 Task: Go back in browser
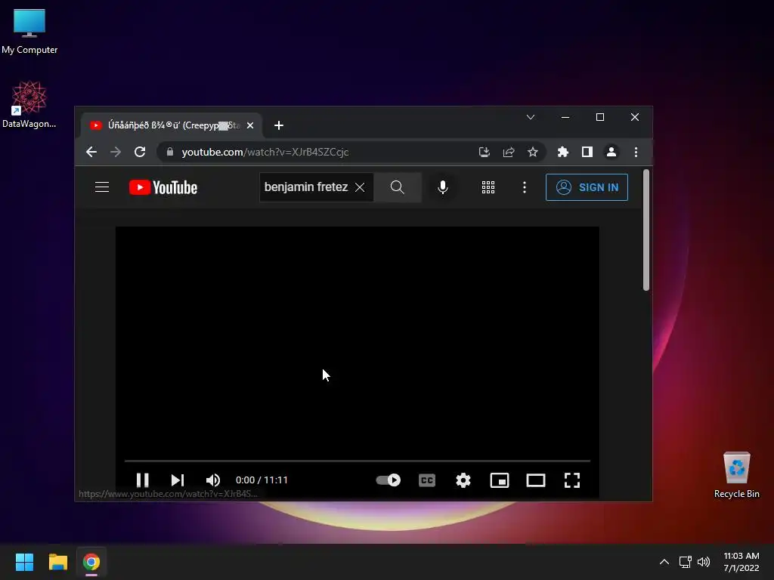point(91,152)
